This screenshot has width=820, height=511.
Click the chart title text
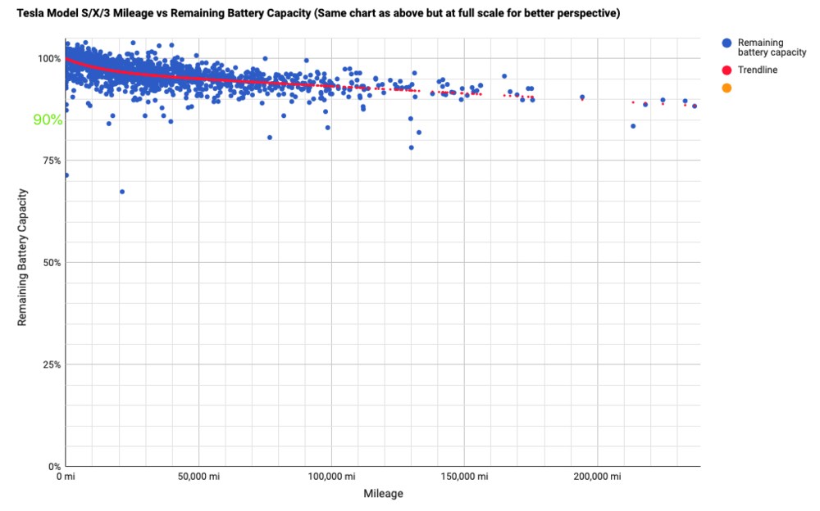point(318,15)
